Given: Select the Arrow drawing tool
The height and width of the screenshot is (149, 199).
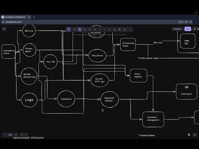Looking at the screenshot, I should click(99, 29).
